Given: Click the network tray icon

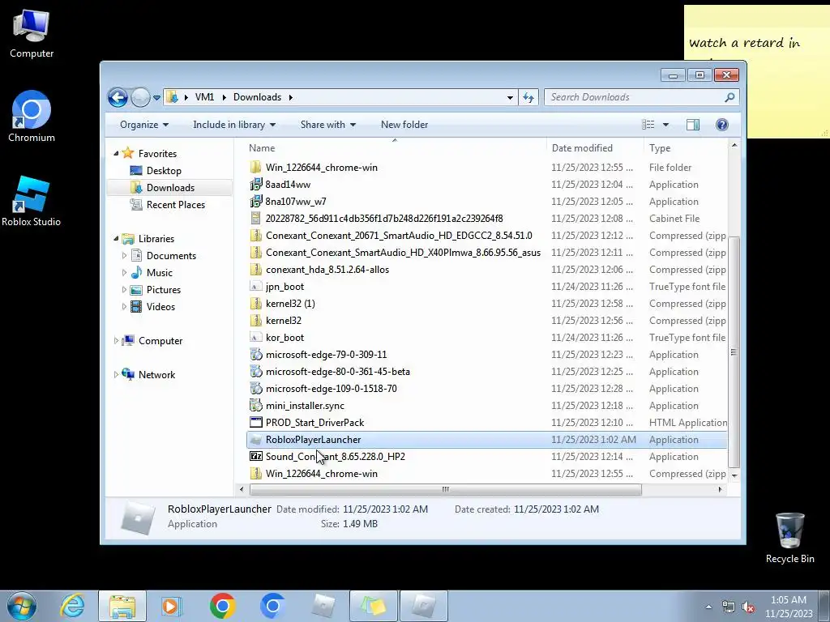Looking at the screenshot, I should tap(729, 607).
